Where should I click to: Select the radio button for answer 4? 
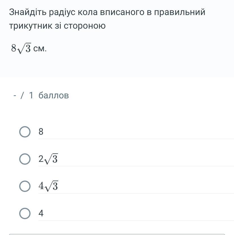[x=25, y=213]
